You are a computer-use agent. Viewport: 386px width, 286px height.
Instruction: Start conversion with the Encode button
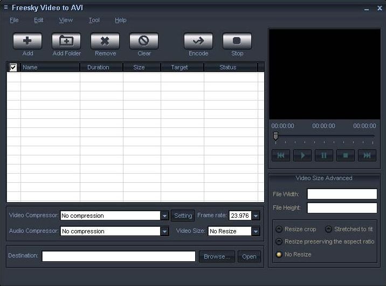tap(198, 41)
